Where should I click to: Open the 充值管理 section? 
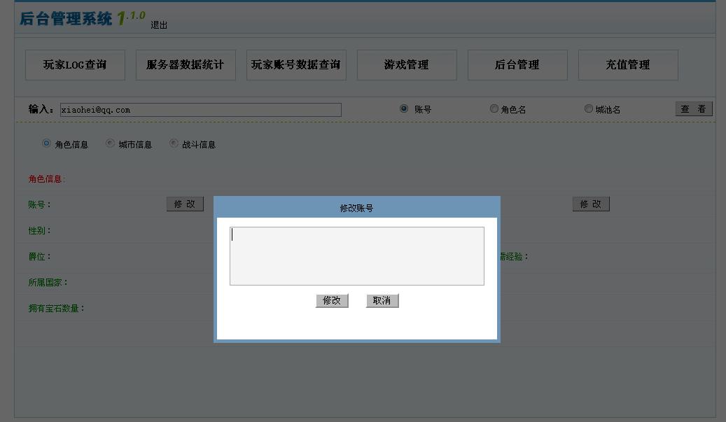tap(627, 64)
